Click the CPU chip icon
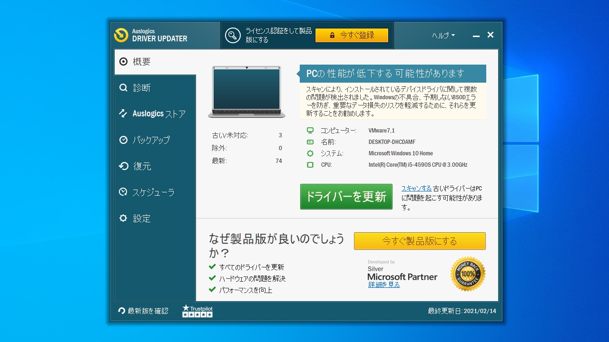The width and height of the screenshot is (609, 342). (310, 165)
